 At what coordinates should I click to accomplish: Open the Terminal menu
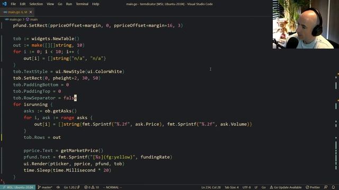pos(82,4)
